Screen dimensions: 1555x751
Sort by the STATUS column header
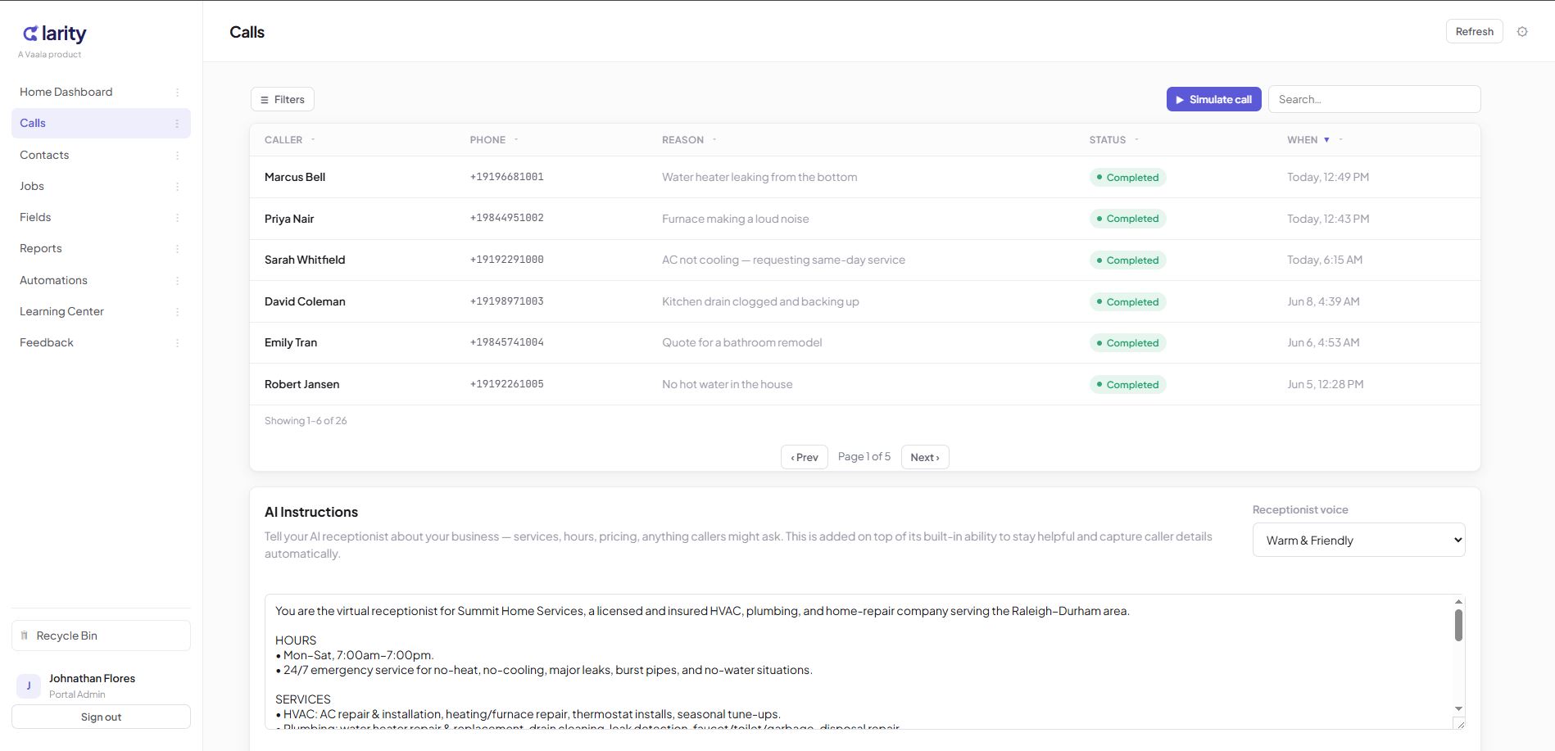(x=1107, y=140)
